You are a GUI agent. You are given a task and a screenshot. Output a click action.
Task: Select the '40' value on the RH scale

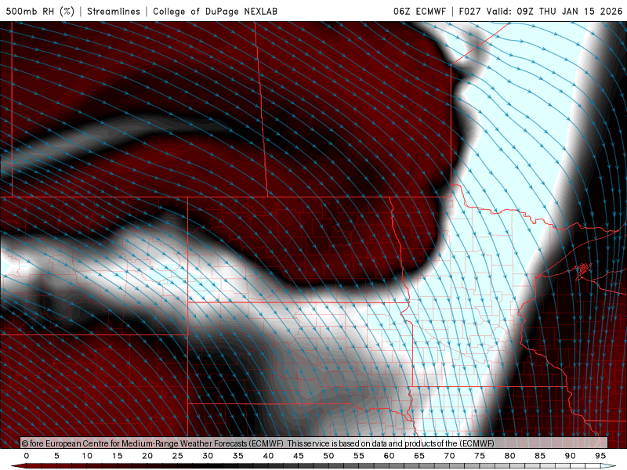pos(268,456)
